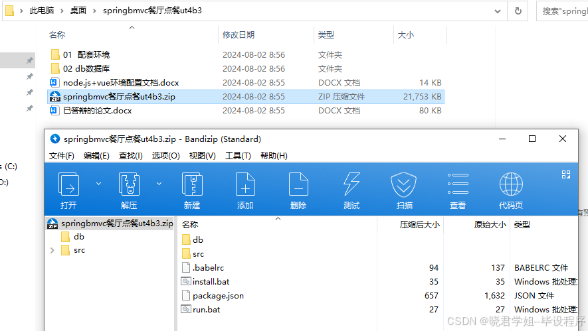The image size is (588, 331).
Task: Select db folder in Bandizip tree
Action: pos(79,237)
